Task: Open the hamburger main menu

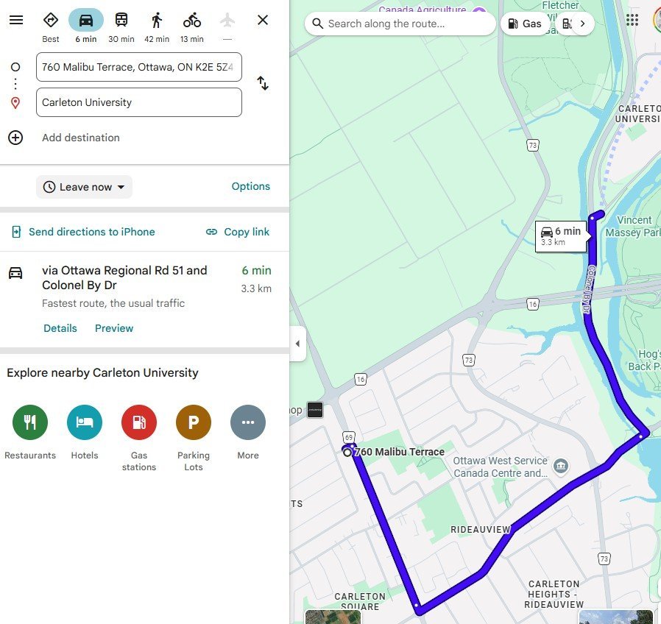Action: click(x=16, y=20)
